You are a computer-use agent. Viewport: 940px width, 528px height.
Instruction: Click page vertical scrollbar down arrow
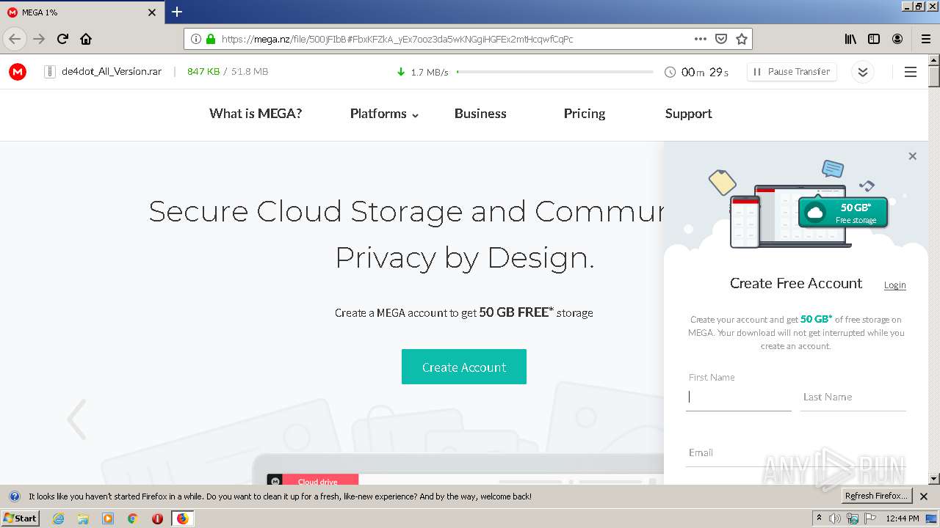[x=933, y=479]
